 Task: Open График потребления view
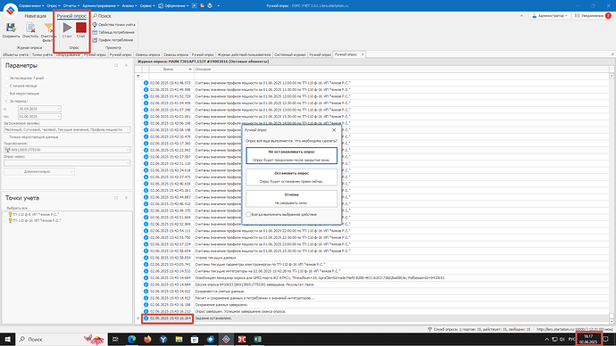pyautogui.click(x=112, y=40)
